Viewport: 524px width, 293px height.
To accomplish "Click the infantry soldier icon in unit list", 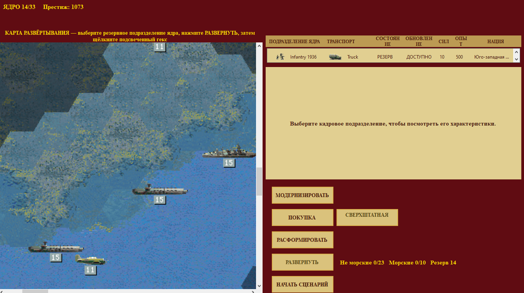I will coord(280,57).
